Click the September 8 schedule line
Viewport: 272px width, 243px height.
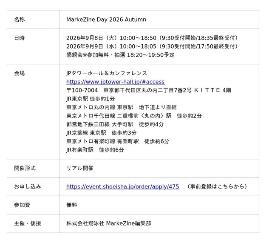click(x=153, y=38)
